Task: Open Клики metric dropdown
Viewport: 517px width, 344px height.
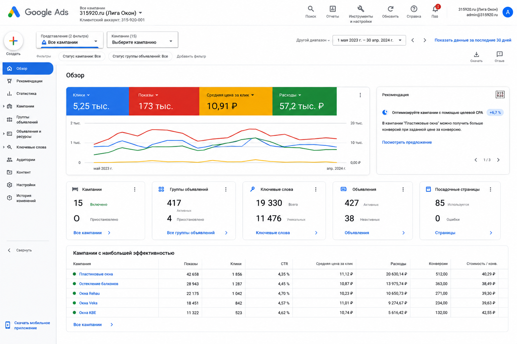Action: pyautogui.click(x=81, y=95)
